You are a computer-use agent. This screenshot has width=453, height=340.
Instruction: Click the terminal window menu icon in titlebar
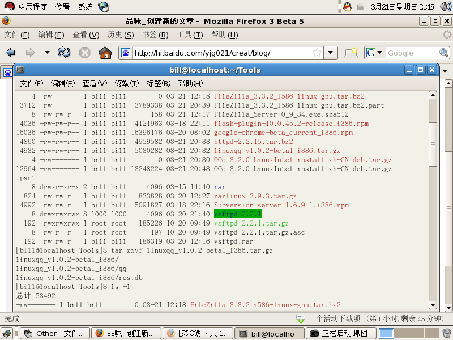[20, 70]
